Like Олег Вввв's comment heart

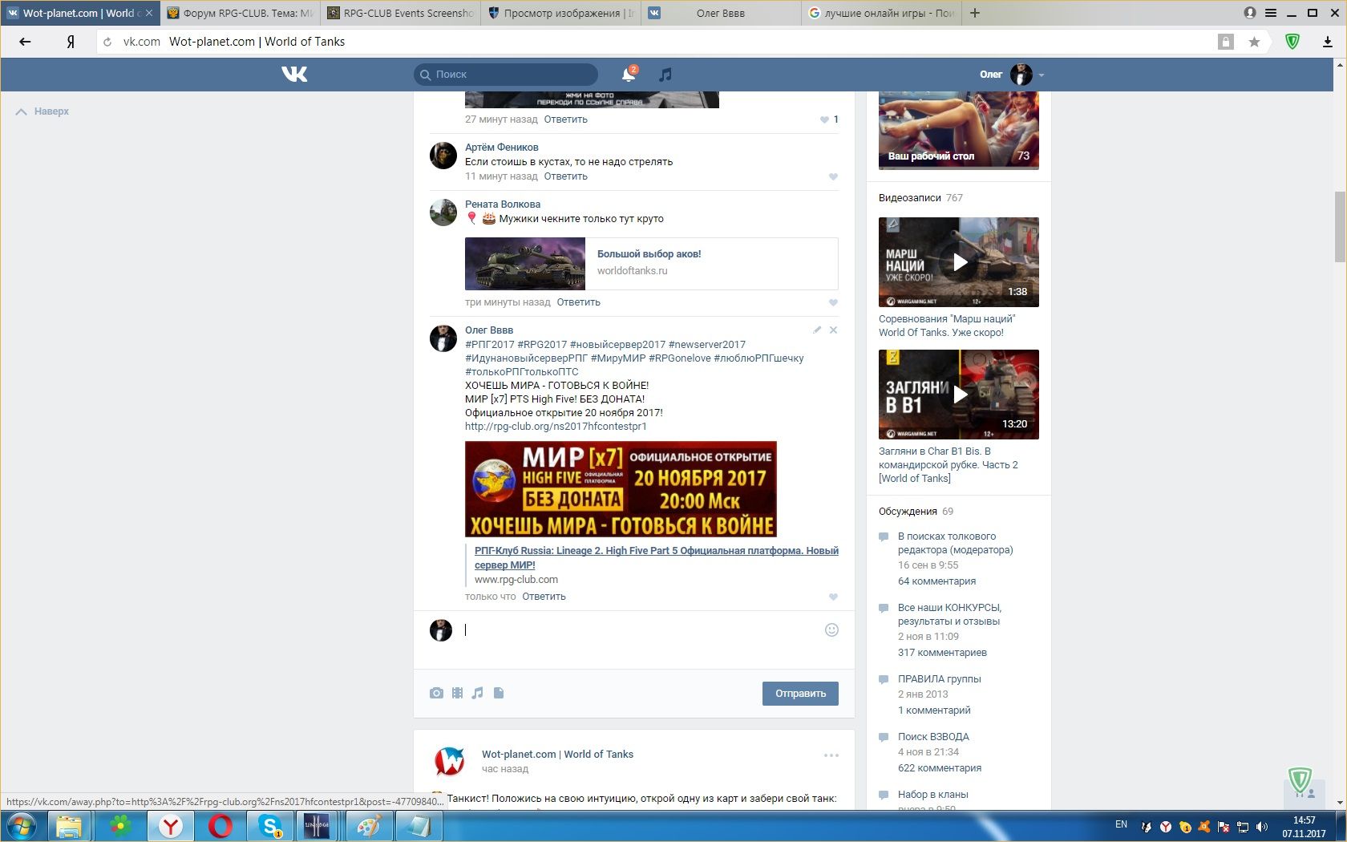pyautogui.click(x=833, y=597)
